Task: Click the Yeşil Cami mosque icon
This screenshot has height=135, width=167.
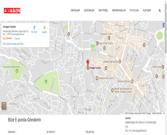Action: click(163, 67)
